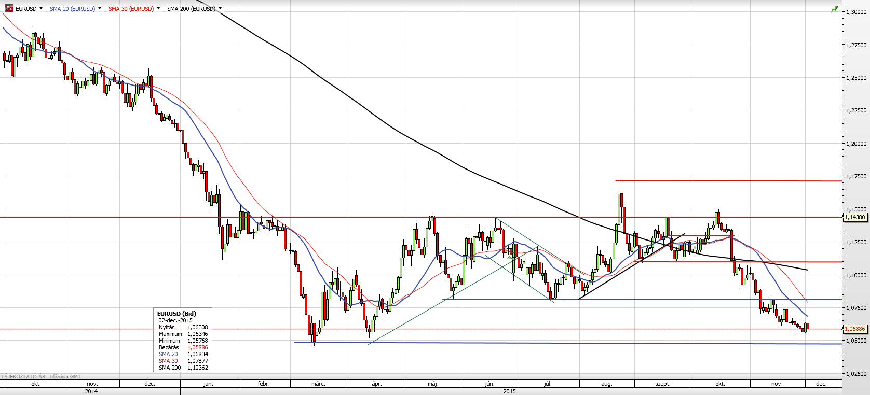The image size is (870, 395).
Task: Click the red 1,05886 price tag on axis
Action: [855, 329]
